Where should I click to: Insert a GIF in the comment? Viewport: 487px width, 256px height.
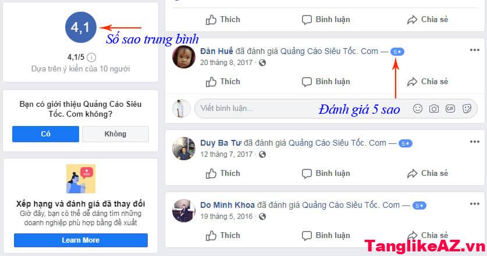click(x=450, y=109)
